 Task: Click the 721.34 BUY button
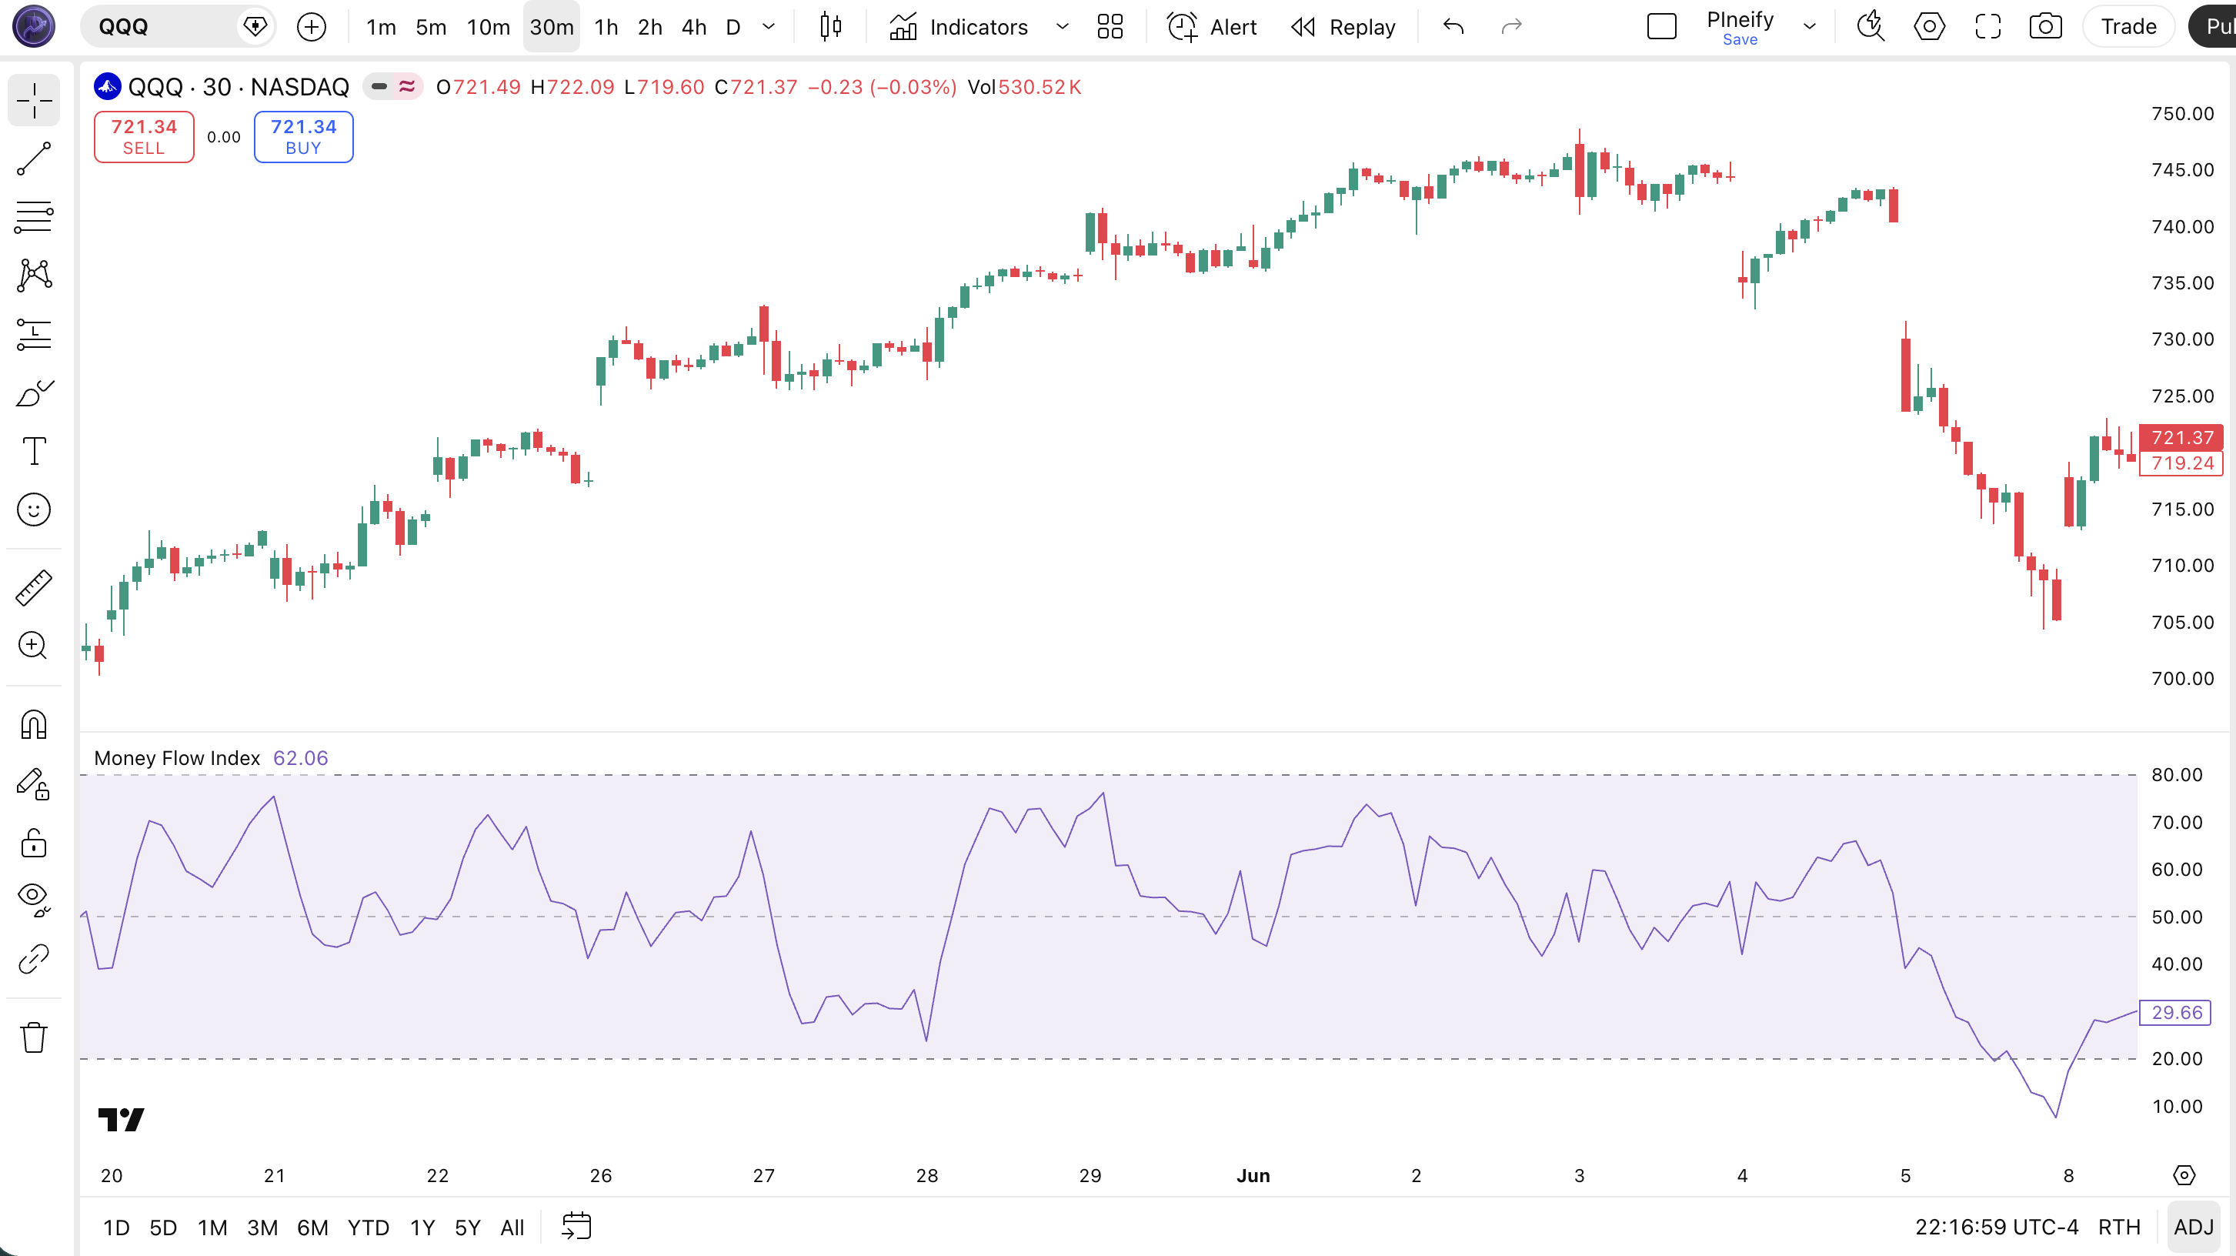(303, 137)
